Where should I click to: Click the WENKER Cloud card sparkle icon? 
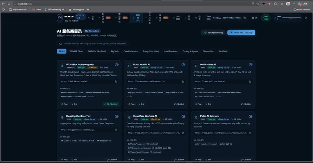[62, 66]
